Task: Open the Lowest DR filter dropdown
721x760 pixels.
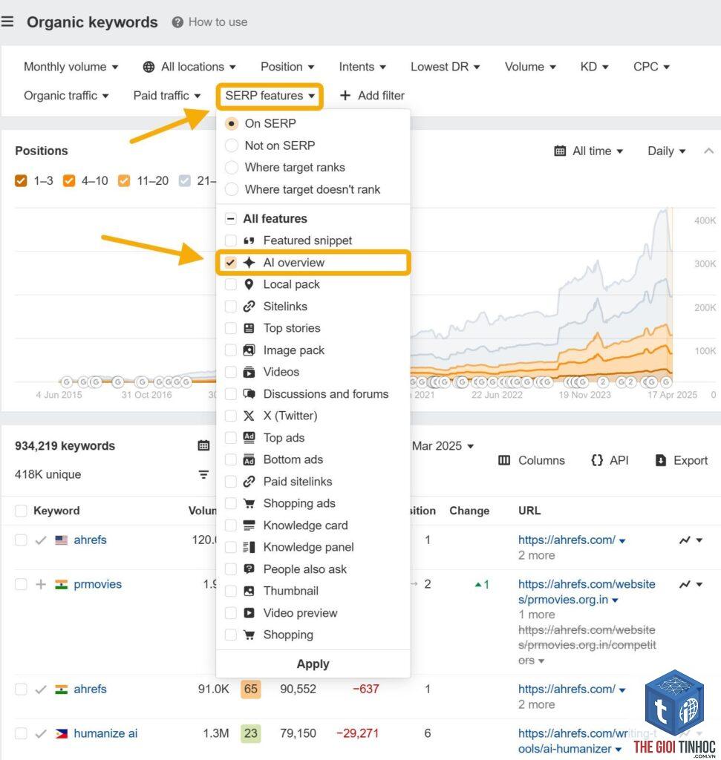Action: tap(445, 67)
